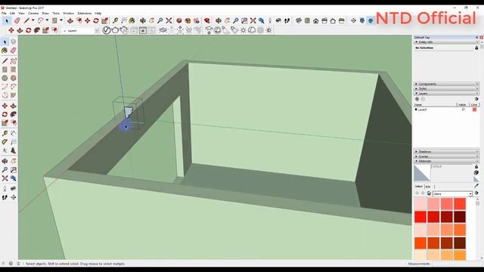Select the Position Camera person tool
The image size is (484, 272).
point(270,21)
